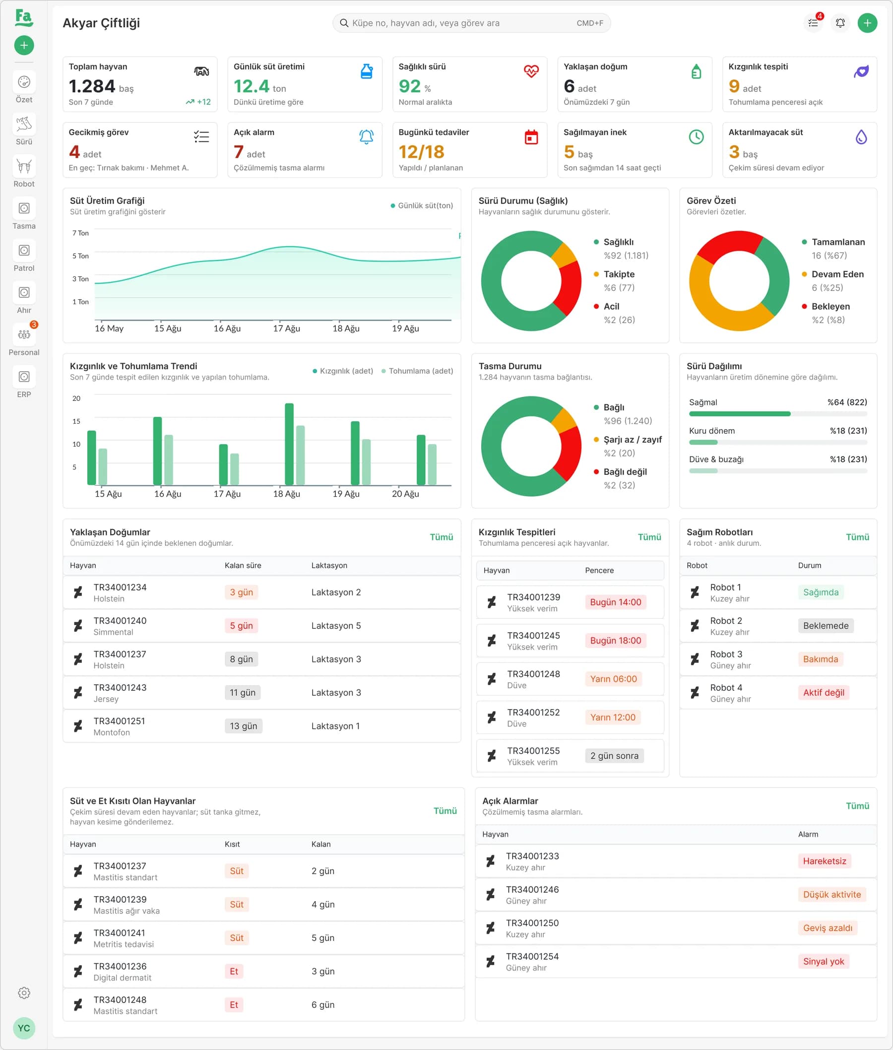Open the task list icon with badge 4
The image size is (893, 1050).
[813, 23]
